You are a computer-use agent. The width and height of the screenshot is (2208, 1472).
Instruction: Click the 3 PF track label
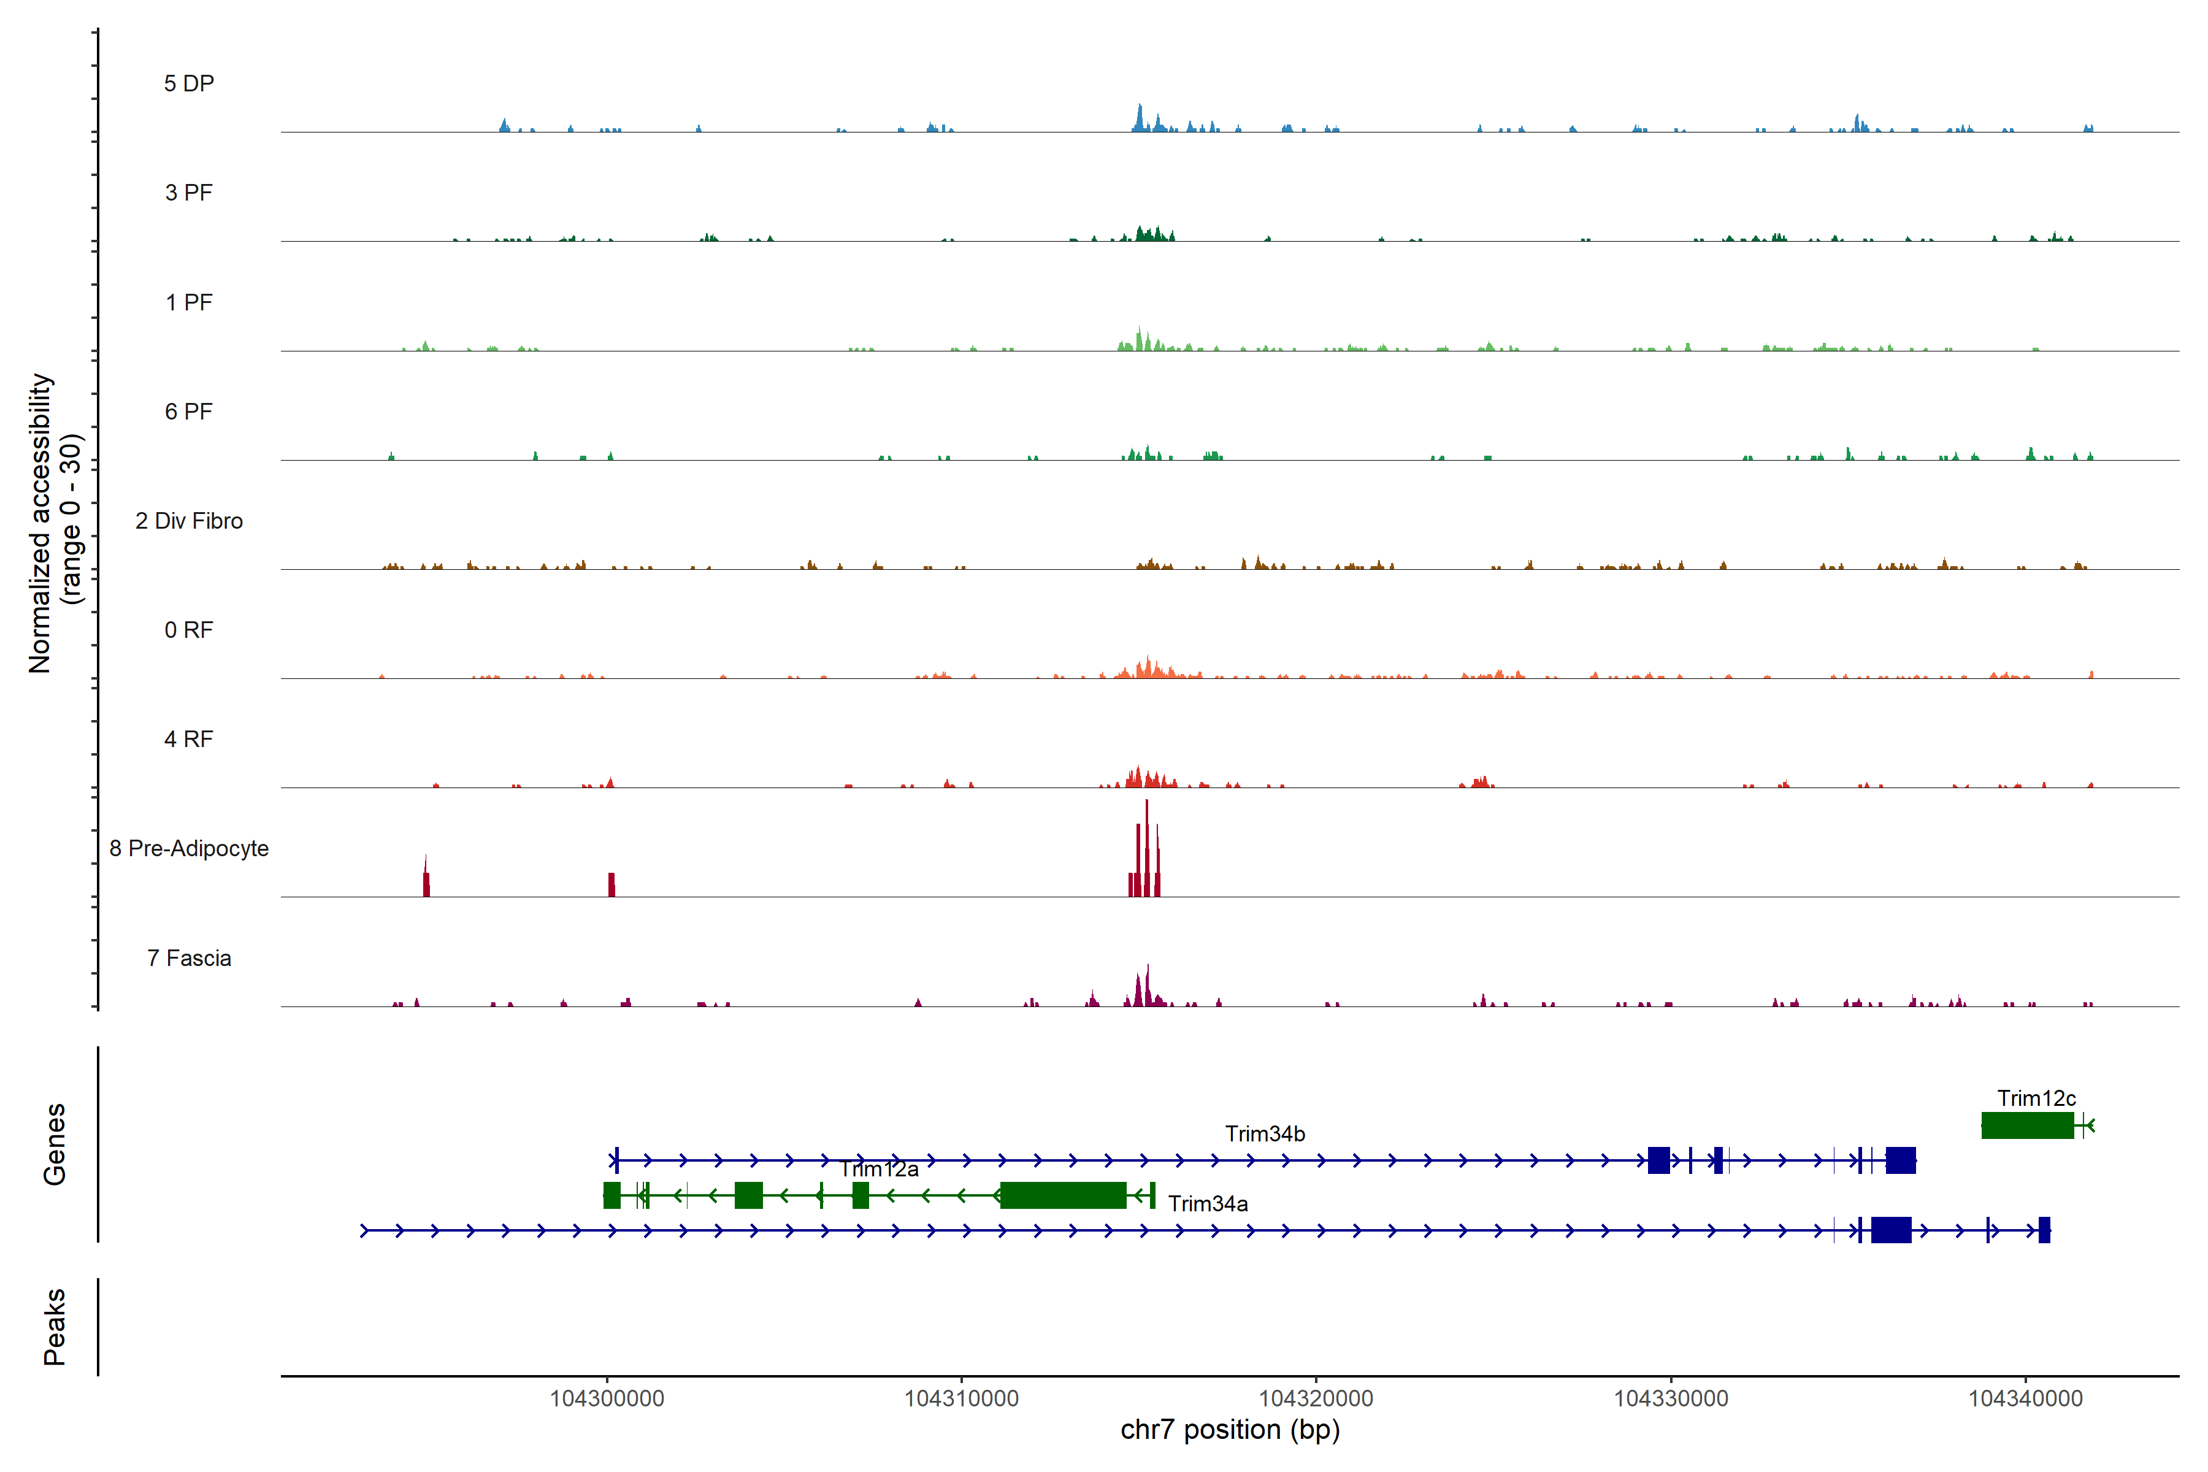coord(189,193)
